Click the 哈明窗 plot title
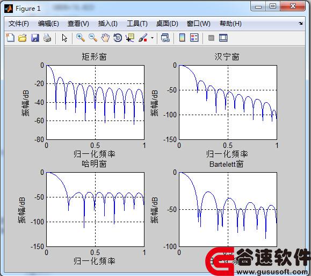 pos(94,164)
